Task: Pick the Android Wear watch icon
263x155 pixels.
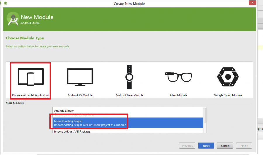Action: pyautogui.click(x=129, y=77)
